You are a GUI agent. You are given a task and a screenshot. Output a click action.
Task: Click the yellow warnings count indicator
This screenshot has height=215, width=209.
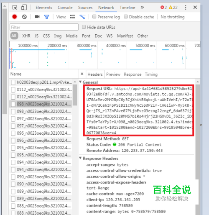(x=173, y=8)
